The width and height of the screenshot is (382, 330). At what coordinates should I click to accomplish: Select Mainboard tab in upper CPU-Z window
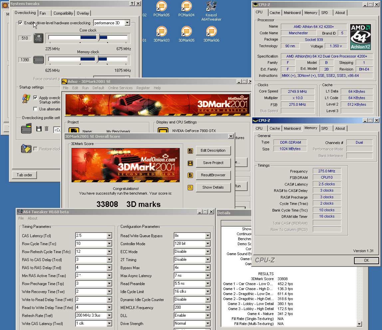click(292, 13)
